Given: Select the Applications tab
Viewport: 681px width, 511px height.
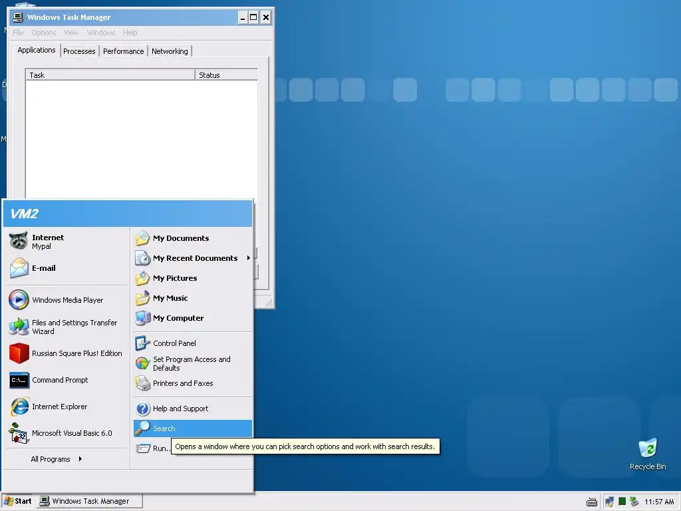Looking at the screenshot, I should coord(37,50).
